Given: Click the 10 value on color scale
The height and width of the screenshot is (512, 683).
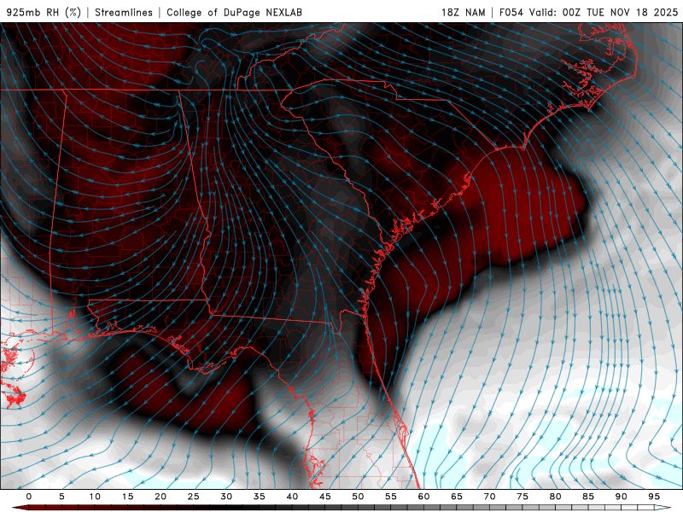Looking at the screenshot, I should pos(95,497).
